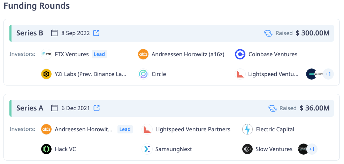Image resolution: width=344 pixels, height=164 pixels.
Task: Expand the +1 more investors in Series B
Action: (328, 74)
